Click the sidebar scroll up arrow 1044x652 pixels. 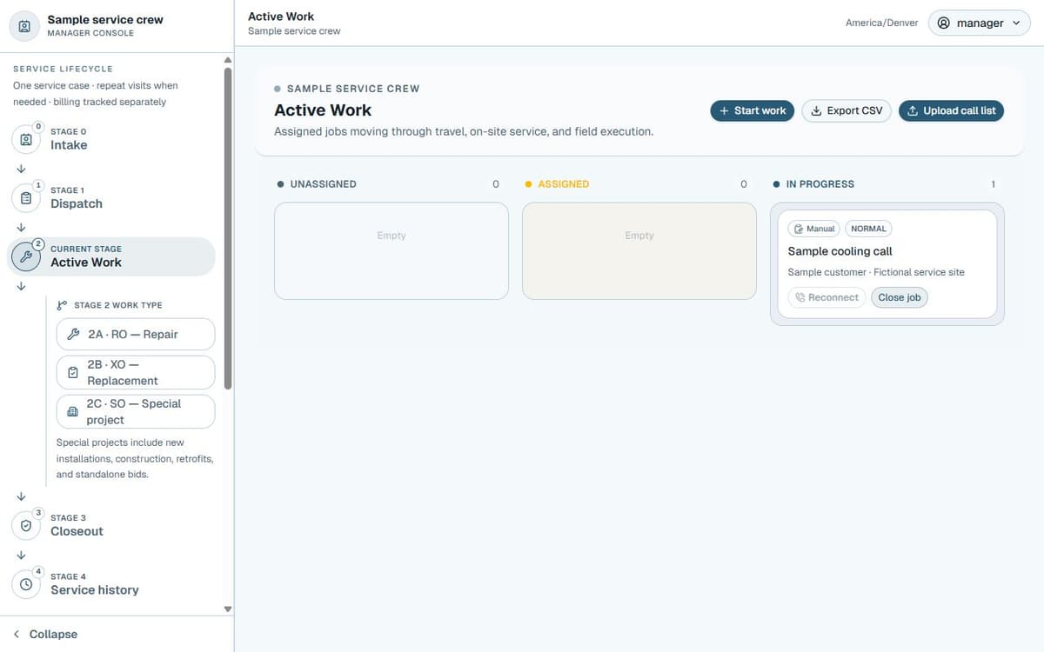pos(228,59)
